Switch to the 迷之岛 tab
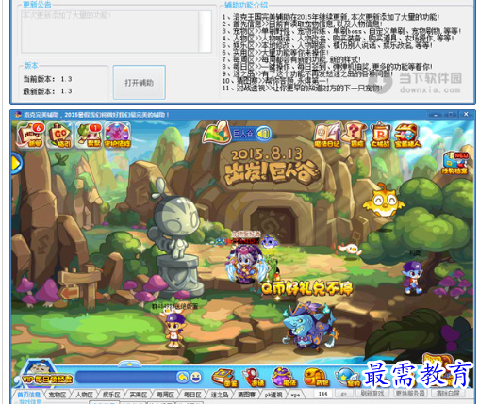This screenshot has height=404, width=479. [220, 395]
